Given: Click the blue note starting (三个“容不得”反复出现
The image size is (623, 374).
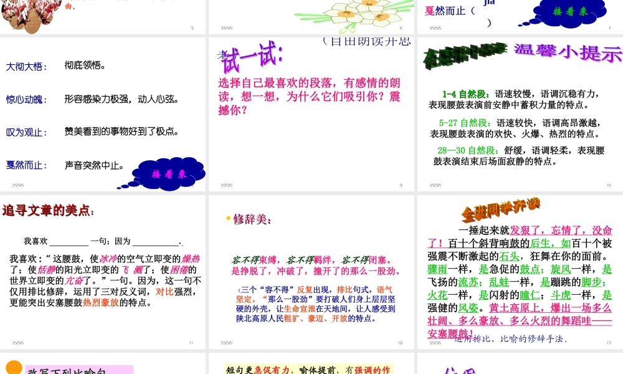Looking at the screenshot, I should pos(315,304).
